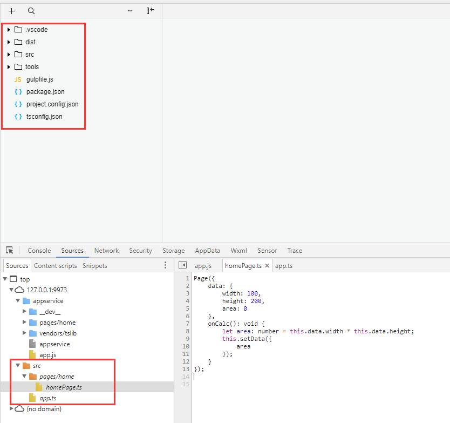Viewport: 450px width, 423px height.
Task: Toggle the sources navigator sidebar icon
Action: [x=182, y=265]
